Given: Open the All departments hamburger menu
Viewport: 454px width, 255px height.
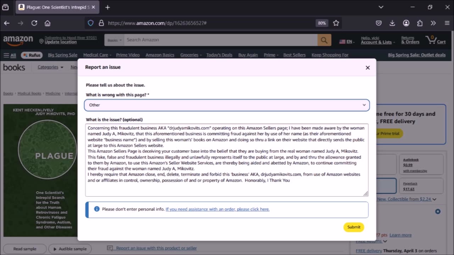Looking at the screenshot, I should pos(10,55).
